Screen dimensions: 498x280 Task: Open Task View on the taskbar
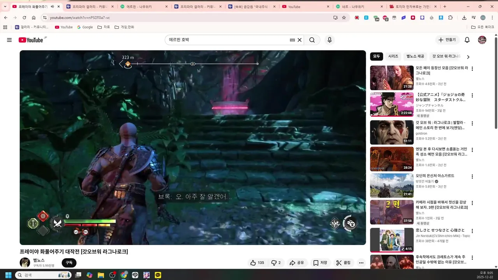(78, 275)
